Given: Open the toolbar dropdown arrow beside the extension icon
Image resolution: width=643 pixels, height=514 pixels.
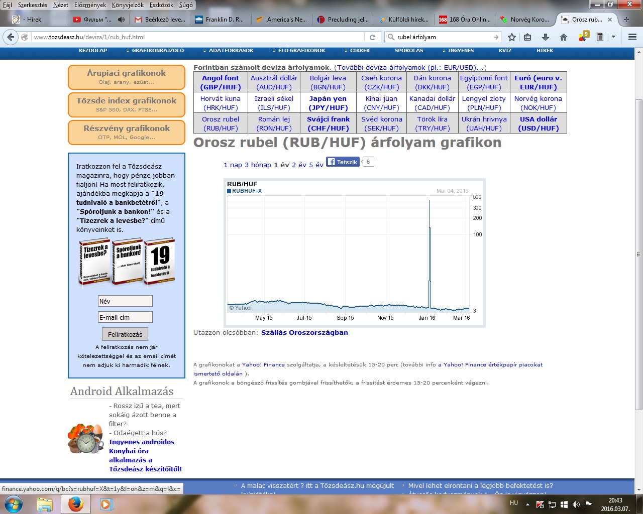Looking at the screenshot, I should (613, 37).
